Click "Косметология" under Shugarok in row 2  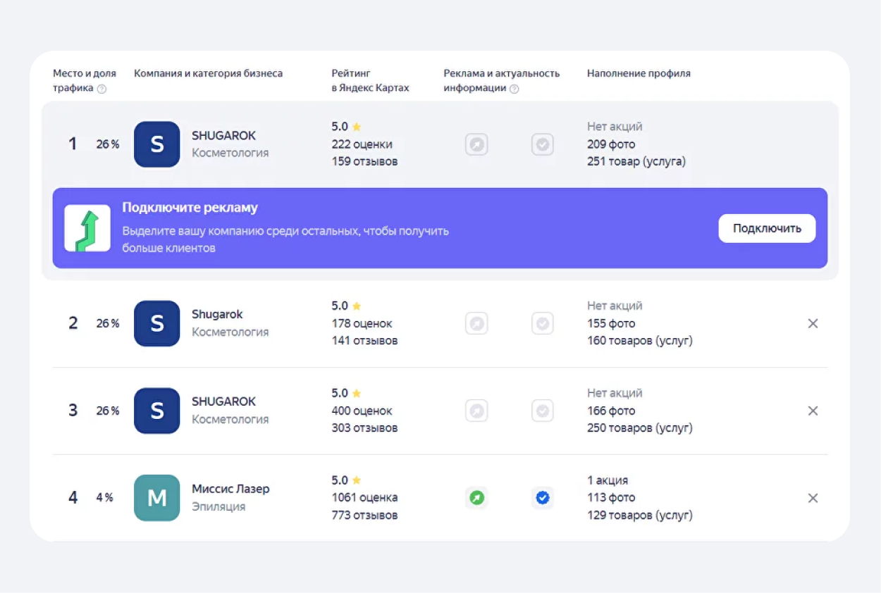point(230,332)
